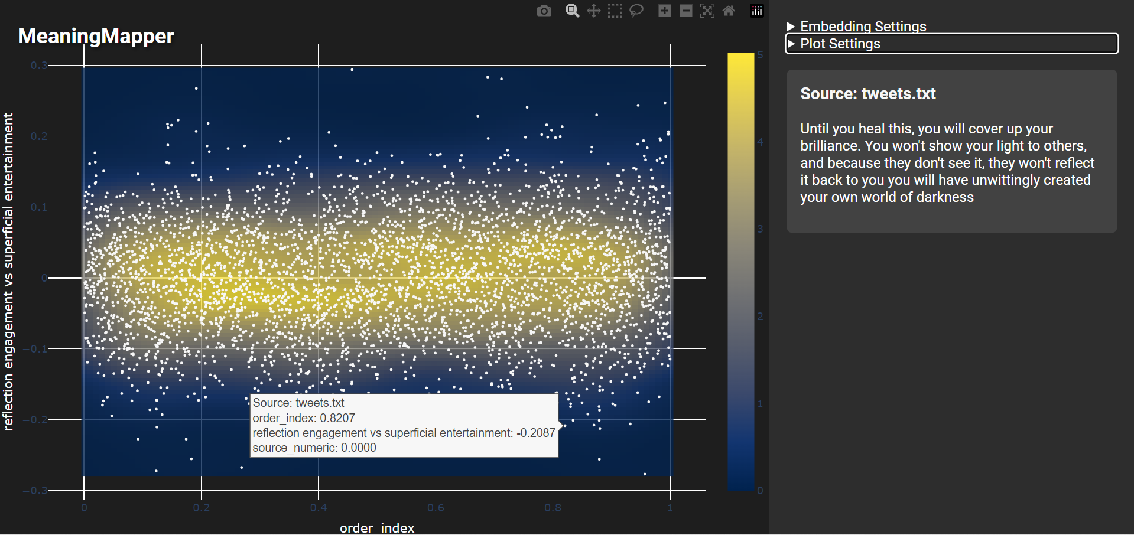Click the Zoom Out minus icon
1134x535 pixels.
pos(686,11)
